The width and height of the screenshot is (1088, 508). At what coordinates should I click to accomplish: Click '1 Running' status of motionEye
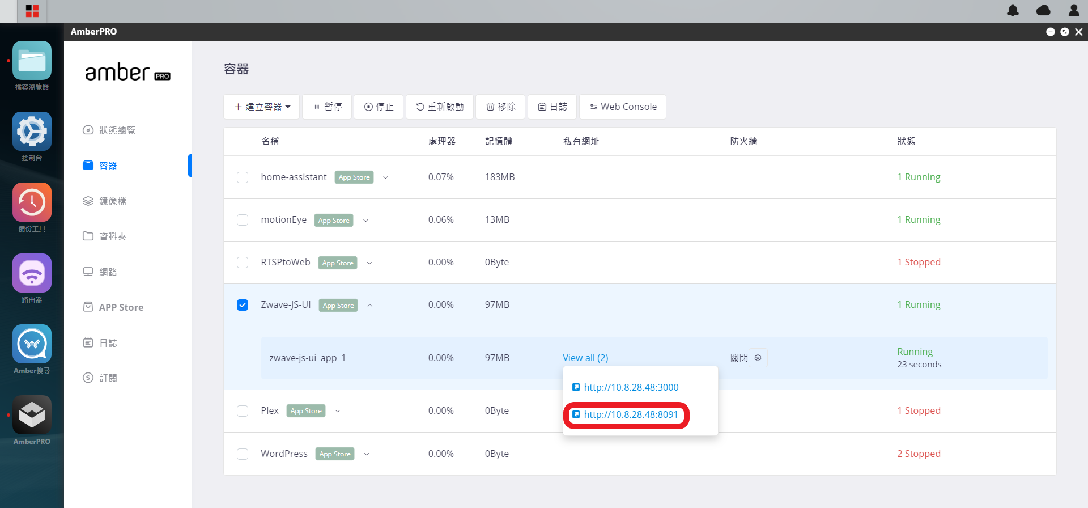919,219
